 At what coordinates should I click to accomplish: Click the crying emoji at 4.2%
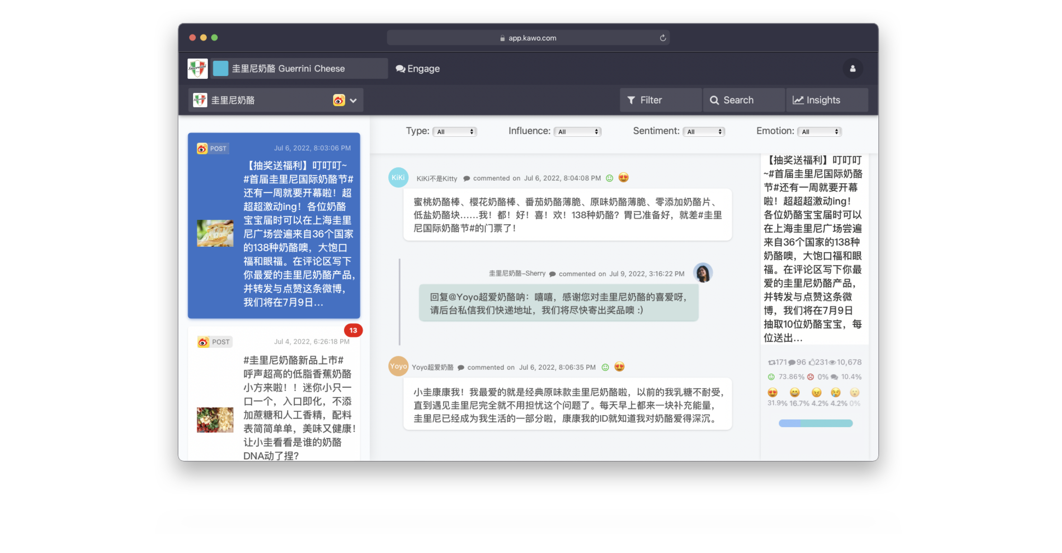(836, 392)
